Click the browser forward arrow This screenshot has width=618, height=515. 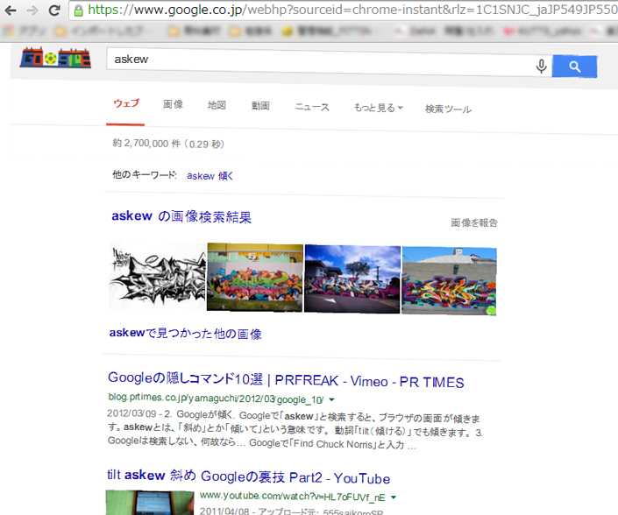[32, 11]
